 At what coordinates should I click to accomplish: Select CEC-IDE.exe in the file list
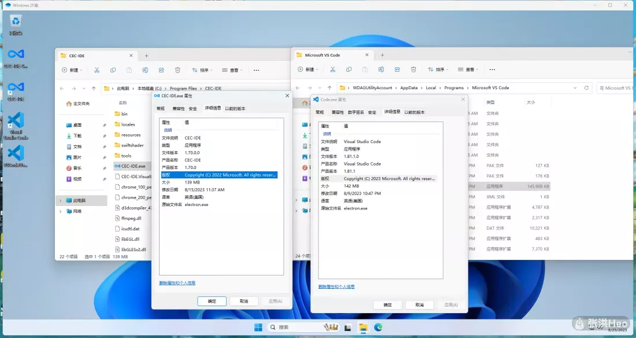point(132,166)
